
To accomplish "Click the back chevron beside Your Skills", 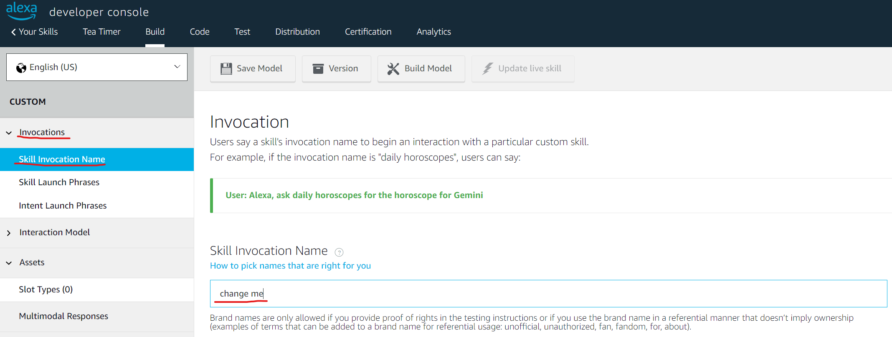I will (13, 32).
